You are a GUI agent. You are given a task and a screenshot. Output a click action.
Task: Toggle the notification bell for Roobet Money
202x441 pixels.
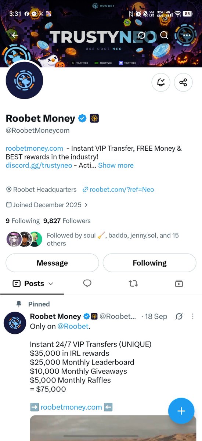coord(161,82)
